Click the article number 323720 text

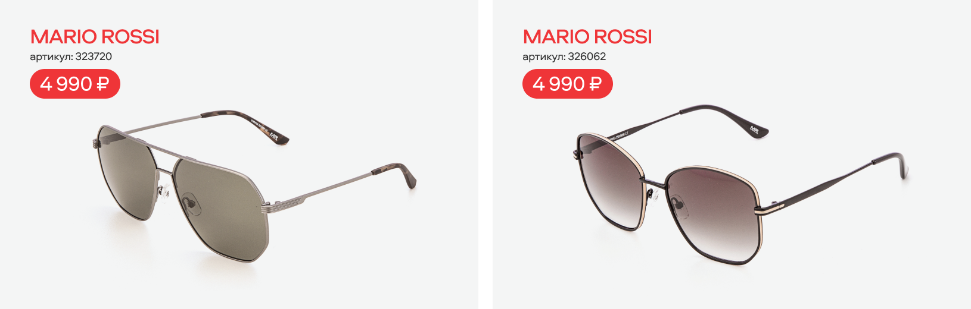click(x=71, y=56)
